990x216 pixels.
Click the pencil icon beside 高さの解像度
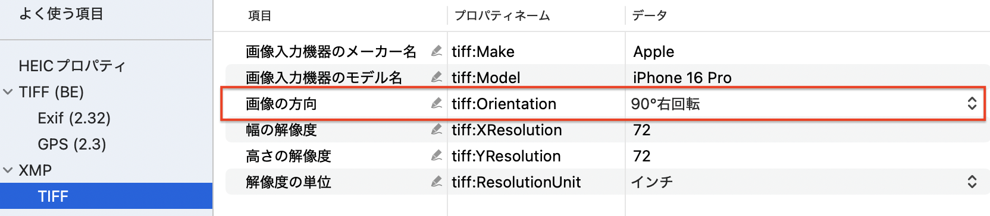tap(437, 155)
